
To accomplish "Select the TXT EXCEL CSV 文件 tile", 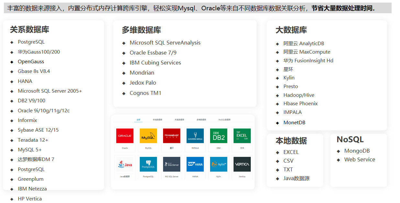I will [242, 136].
